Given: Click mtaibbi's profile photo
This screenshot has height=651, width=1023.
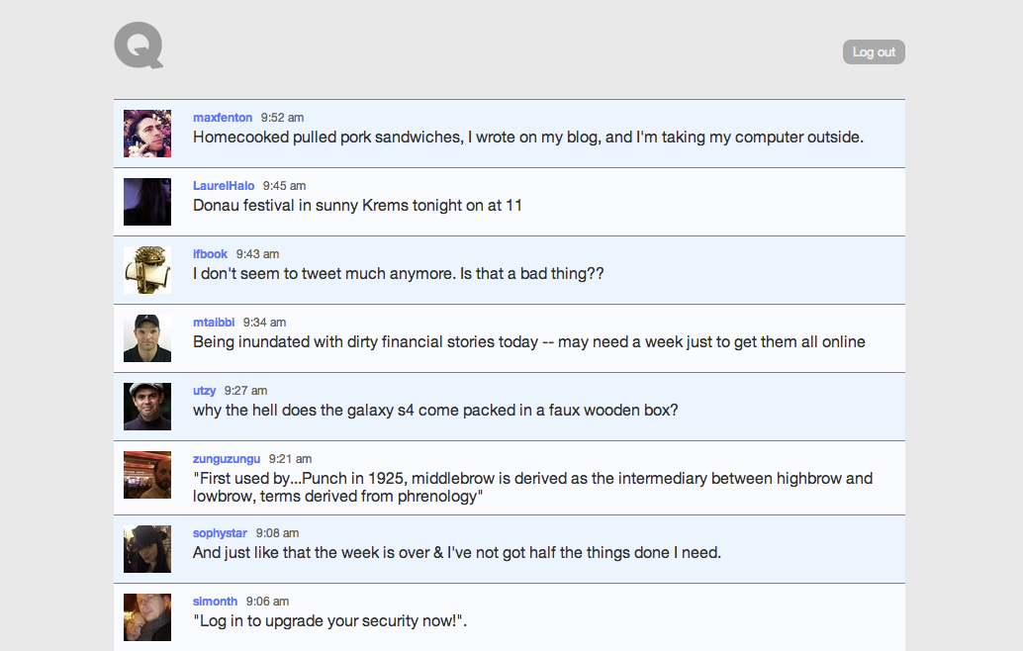Looking at the screenshot, I should coord(147,338).
